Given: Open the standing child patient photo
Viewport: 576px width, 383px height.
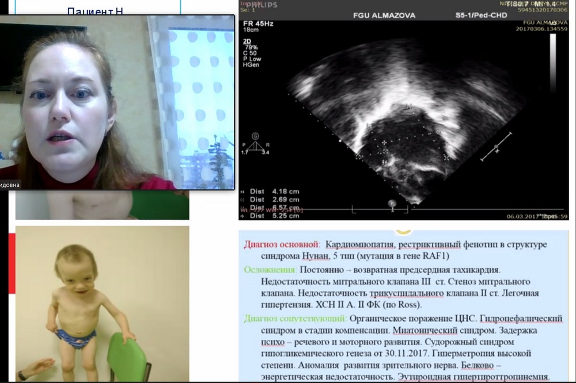Looking at the screenshot, I should coord(102,303).
